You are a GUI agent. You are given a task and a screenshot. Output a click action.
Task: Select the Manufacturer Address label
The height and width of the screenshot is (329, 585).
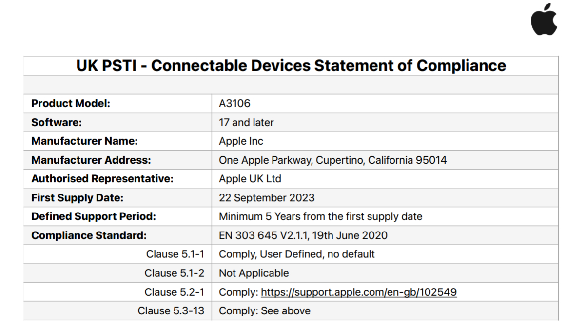[x=91, y=160]
